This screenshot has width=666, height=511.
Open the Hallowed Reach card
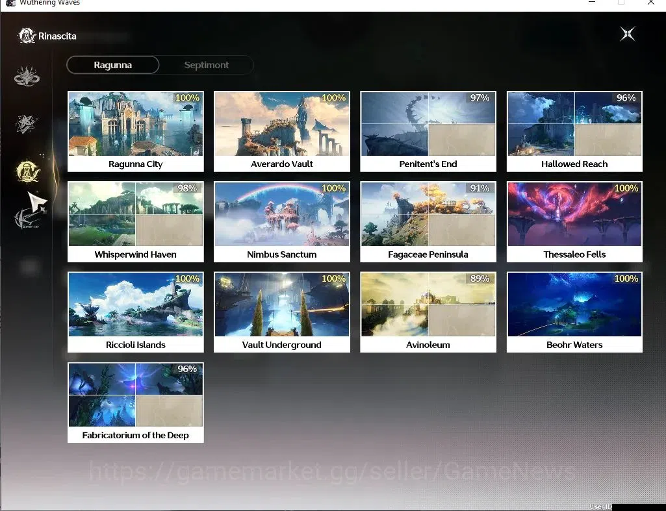[x=574, y=132]
